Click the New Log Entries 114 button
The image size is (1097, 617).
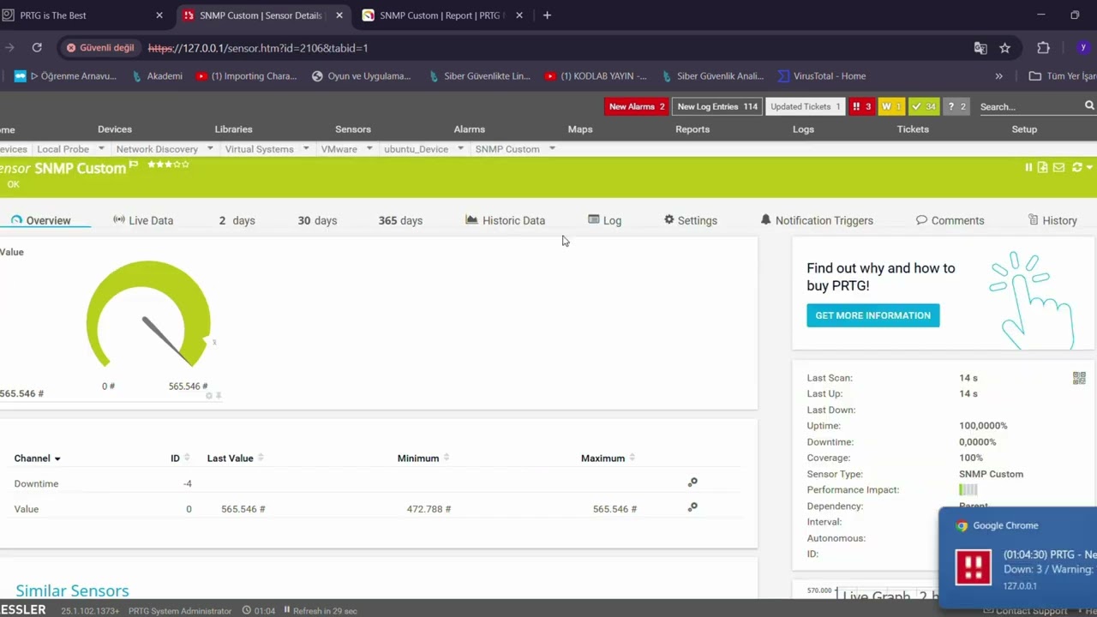click(x=717, y=106)
